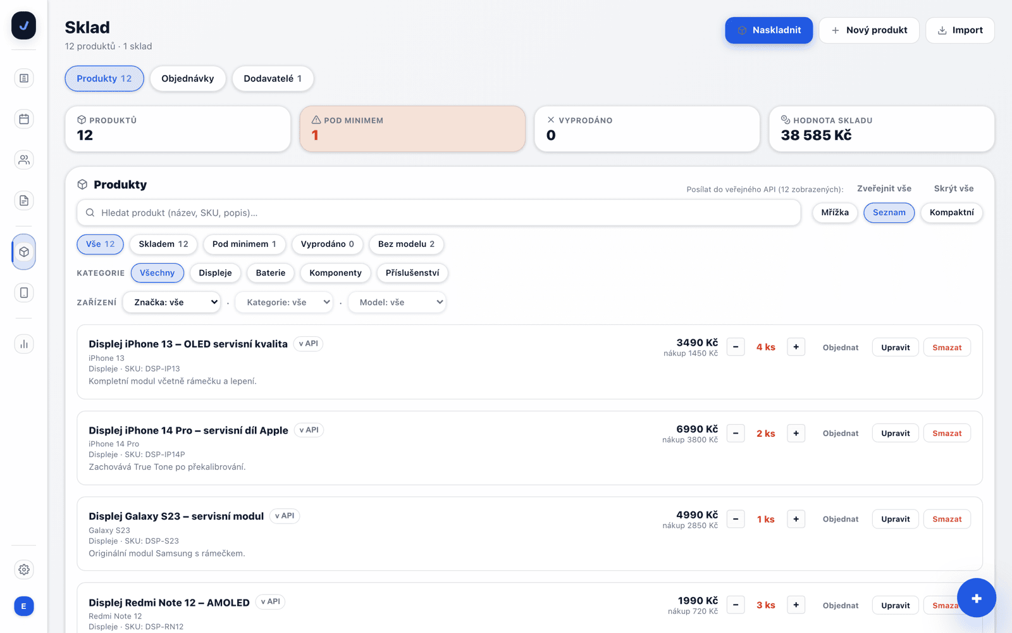1012x633 pixels.
Task: Open the statistics bar chart icon
Action: click(24, 344)
